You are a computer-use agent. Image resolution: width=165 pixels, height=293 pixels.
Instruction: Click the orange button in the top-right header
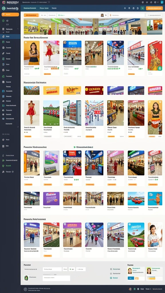[154, 8]
